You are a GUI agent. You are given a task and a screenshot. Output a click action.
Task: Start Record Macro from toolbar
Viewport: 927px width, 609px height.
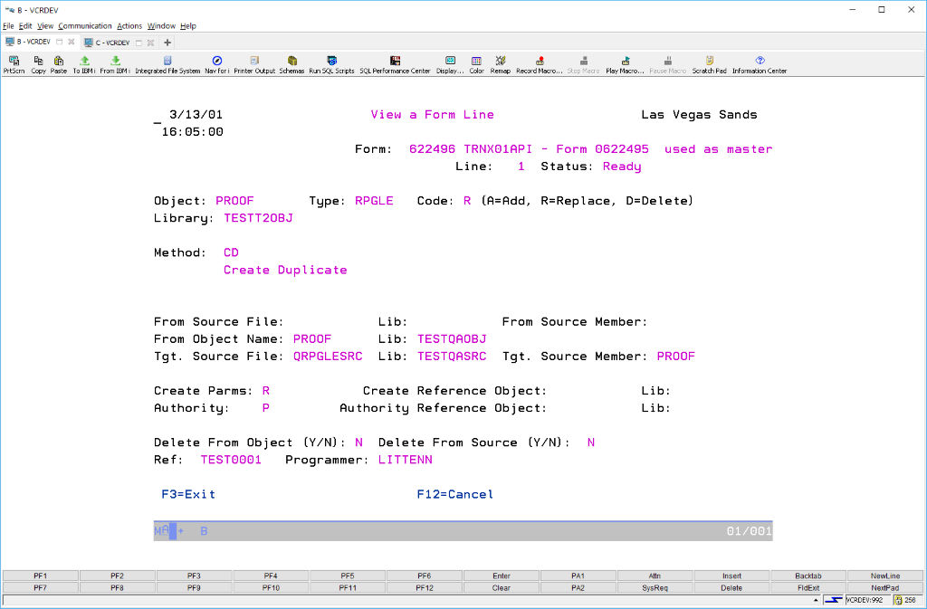pos(540,64)
